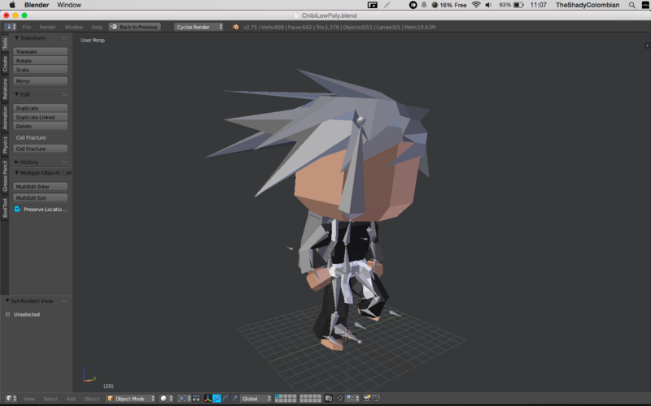
Task: Open the macOS Spotlight search icon
Action: 632,5
